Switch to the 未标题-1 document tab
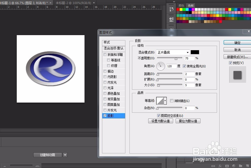Screen dimensions: 251x168 click(24, 3)
